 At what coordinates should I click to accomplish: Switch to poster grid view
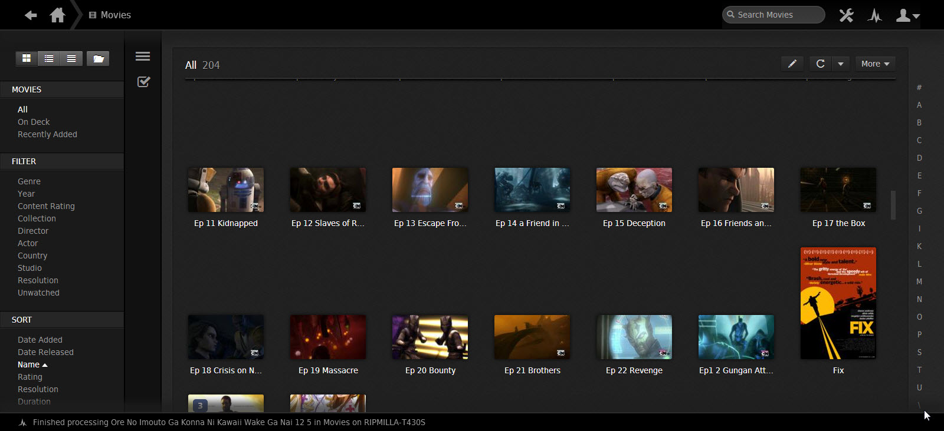[27, 58]
